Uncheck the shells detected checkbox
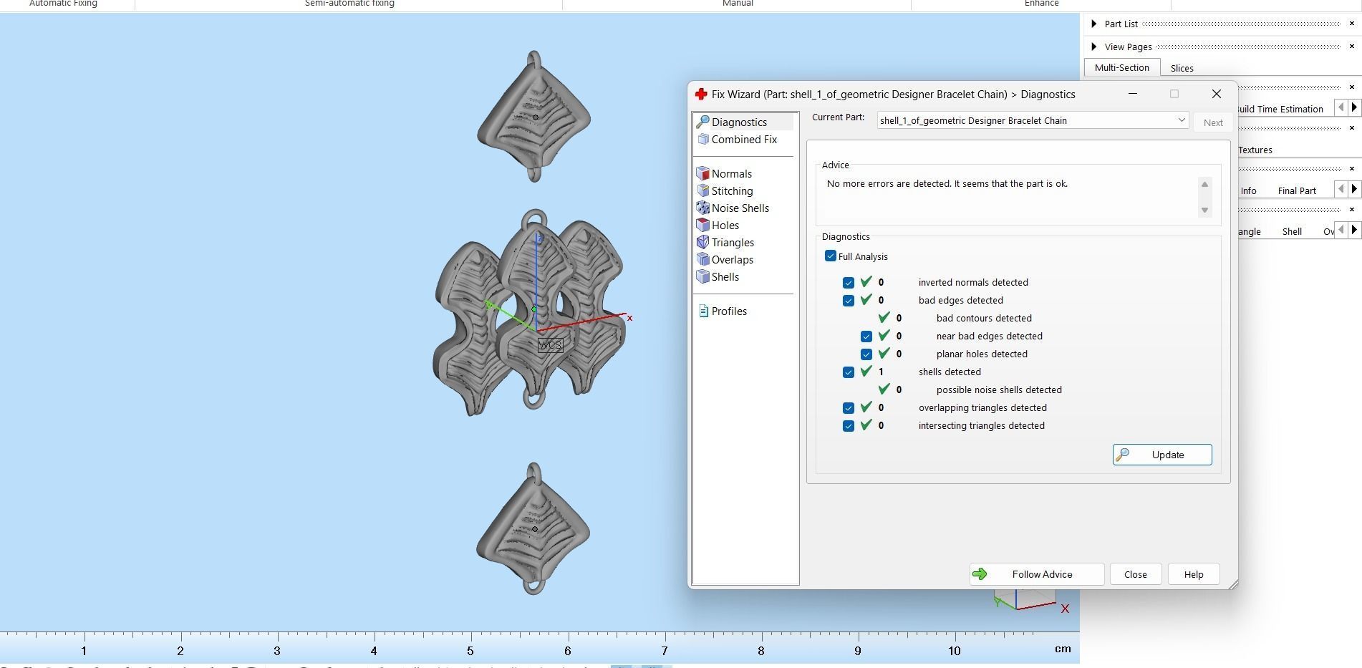The width and height of the screenshot is (1362, 668). click(849, 372)
